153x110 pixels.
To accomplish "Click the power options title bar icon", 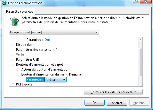I will [4, 3].
